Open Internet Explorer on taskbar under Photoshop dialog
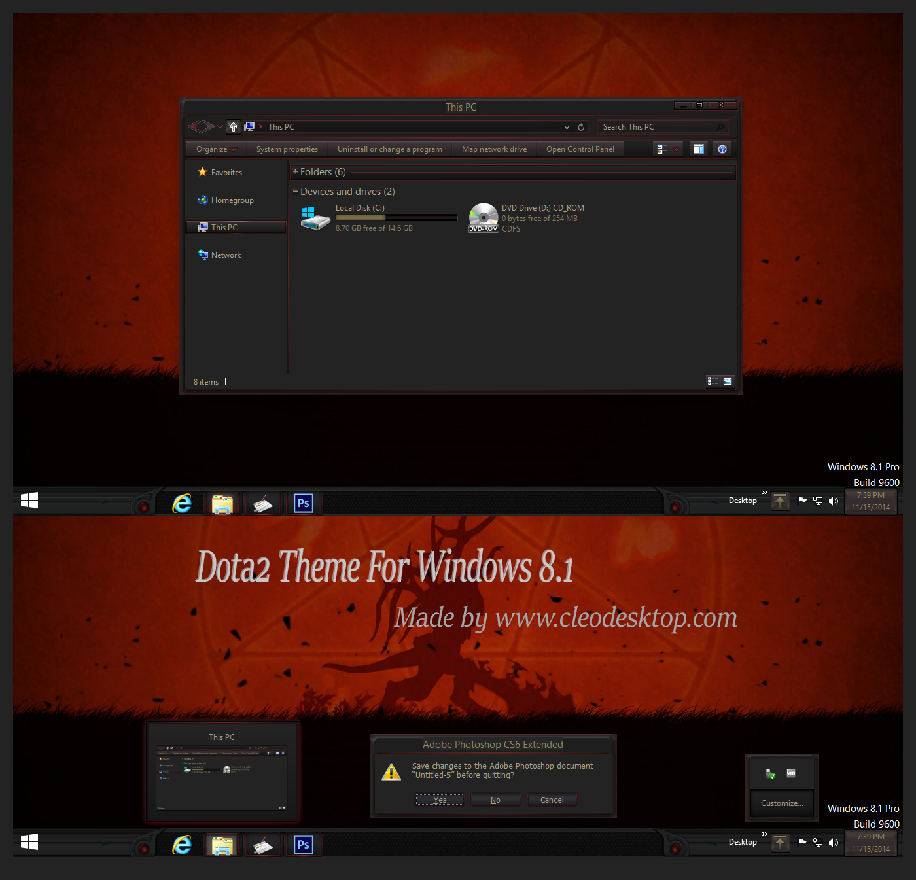 pyautogui.click(x=182, y=845)
